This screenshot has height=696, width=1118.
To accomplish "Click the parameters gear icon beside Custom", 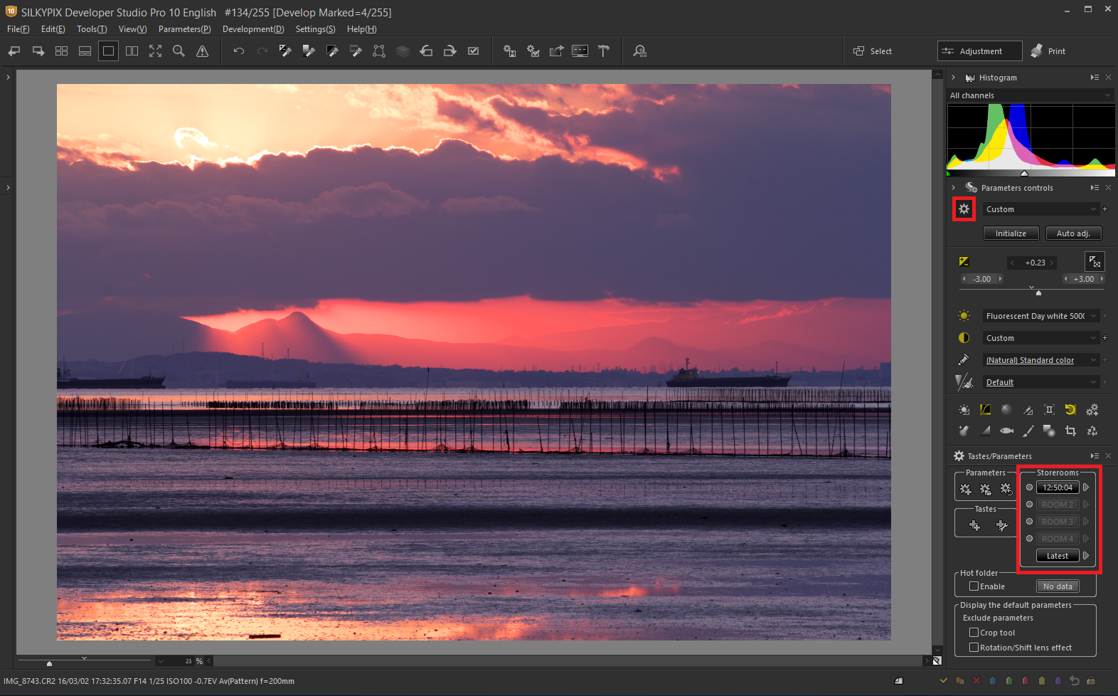I will [x=964, y=209].
